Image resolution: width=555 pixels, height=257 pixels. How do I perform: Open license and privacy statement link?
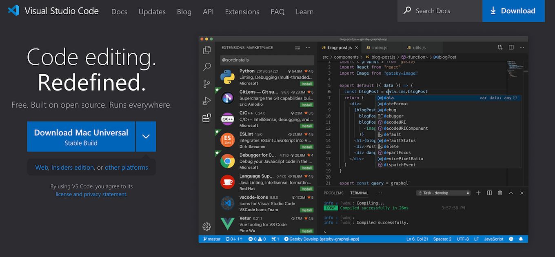pos(91,194)
